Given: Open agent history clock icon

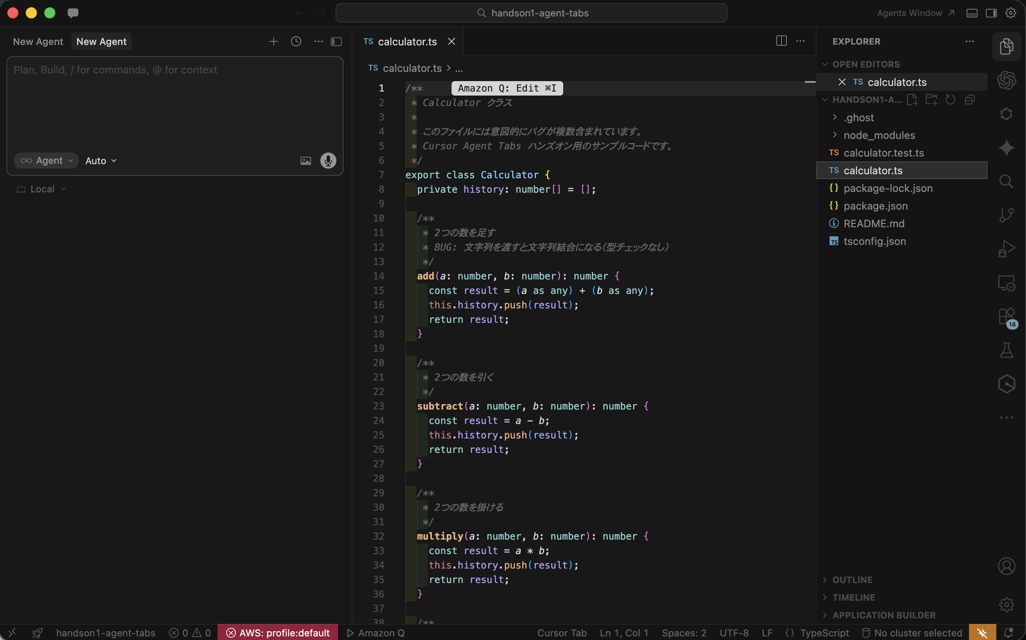Looking at the screenshot, I should [296, 41].
